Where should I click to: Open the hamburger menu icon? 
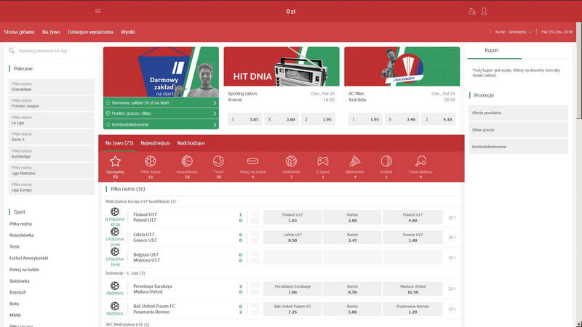pyautogui.click(x=98, y=11)
